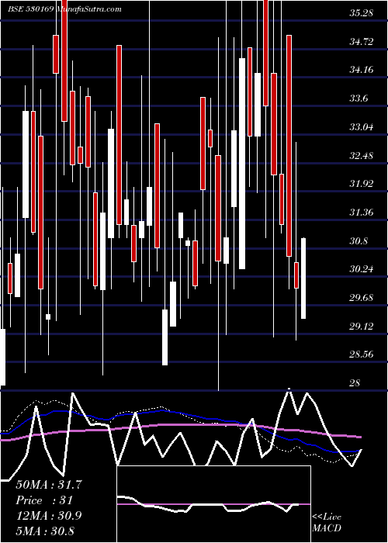Click the 31.36 price axis label
The height and width of the screenshot is (543, 388).
(x=362, y=213)
